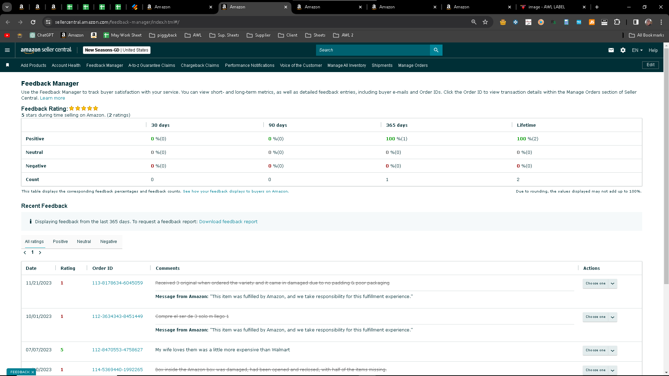This screenshot has width=669, height=376.
Task: Go back in browser history
Action: (x=8, y=22)
